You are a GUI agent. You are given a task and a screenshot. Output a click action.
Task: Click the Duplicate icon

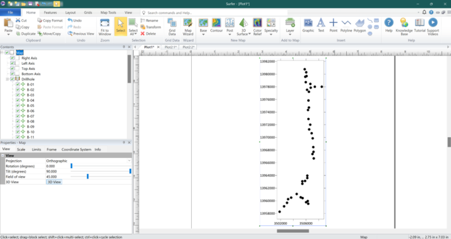click(x=18, y=34)
